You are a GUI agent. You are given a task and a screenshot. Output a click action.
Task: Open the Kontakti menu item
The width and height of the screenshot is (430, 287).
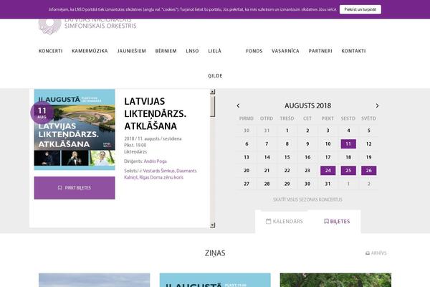click(x=353, y=51)
